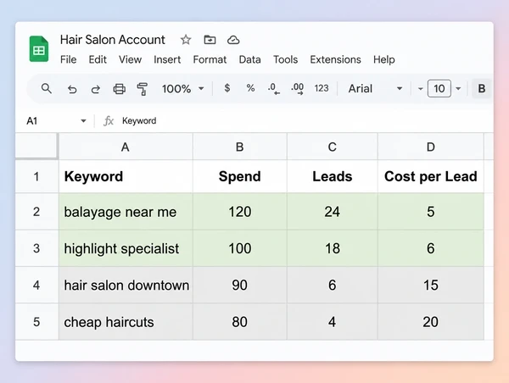This screenshot has height=383, width=509.
Task: Select Cost per Lead cell showing 15
Action: 431,285
